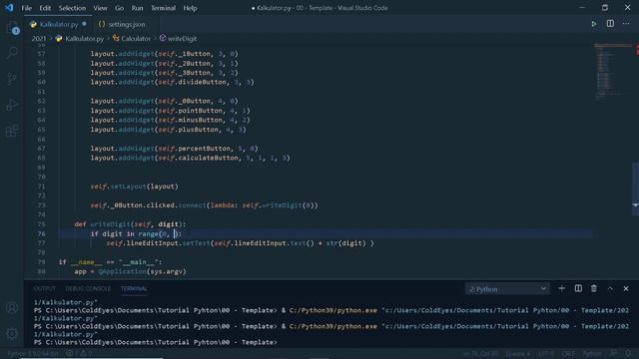Open the Source Control view

coord(12,79)
